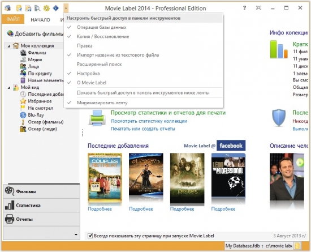Toggle Копия / Восстановление menu option
Screen dimensions: 311x252
tap(143, 37)
